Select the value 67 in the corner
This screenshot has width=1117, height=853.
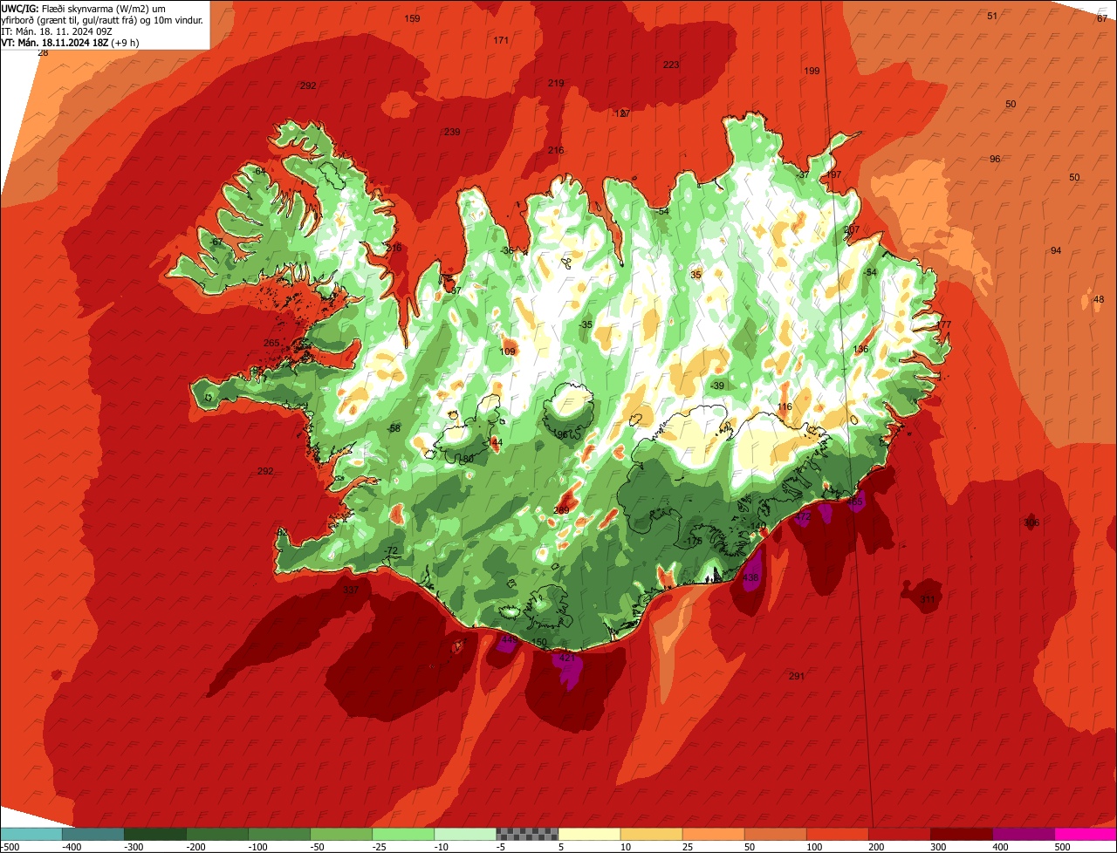tap(1102, 18)
